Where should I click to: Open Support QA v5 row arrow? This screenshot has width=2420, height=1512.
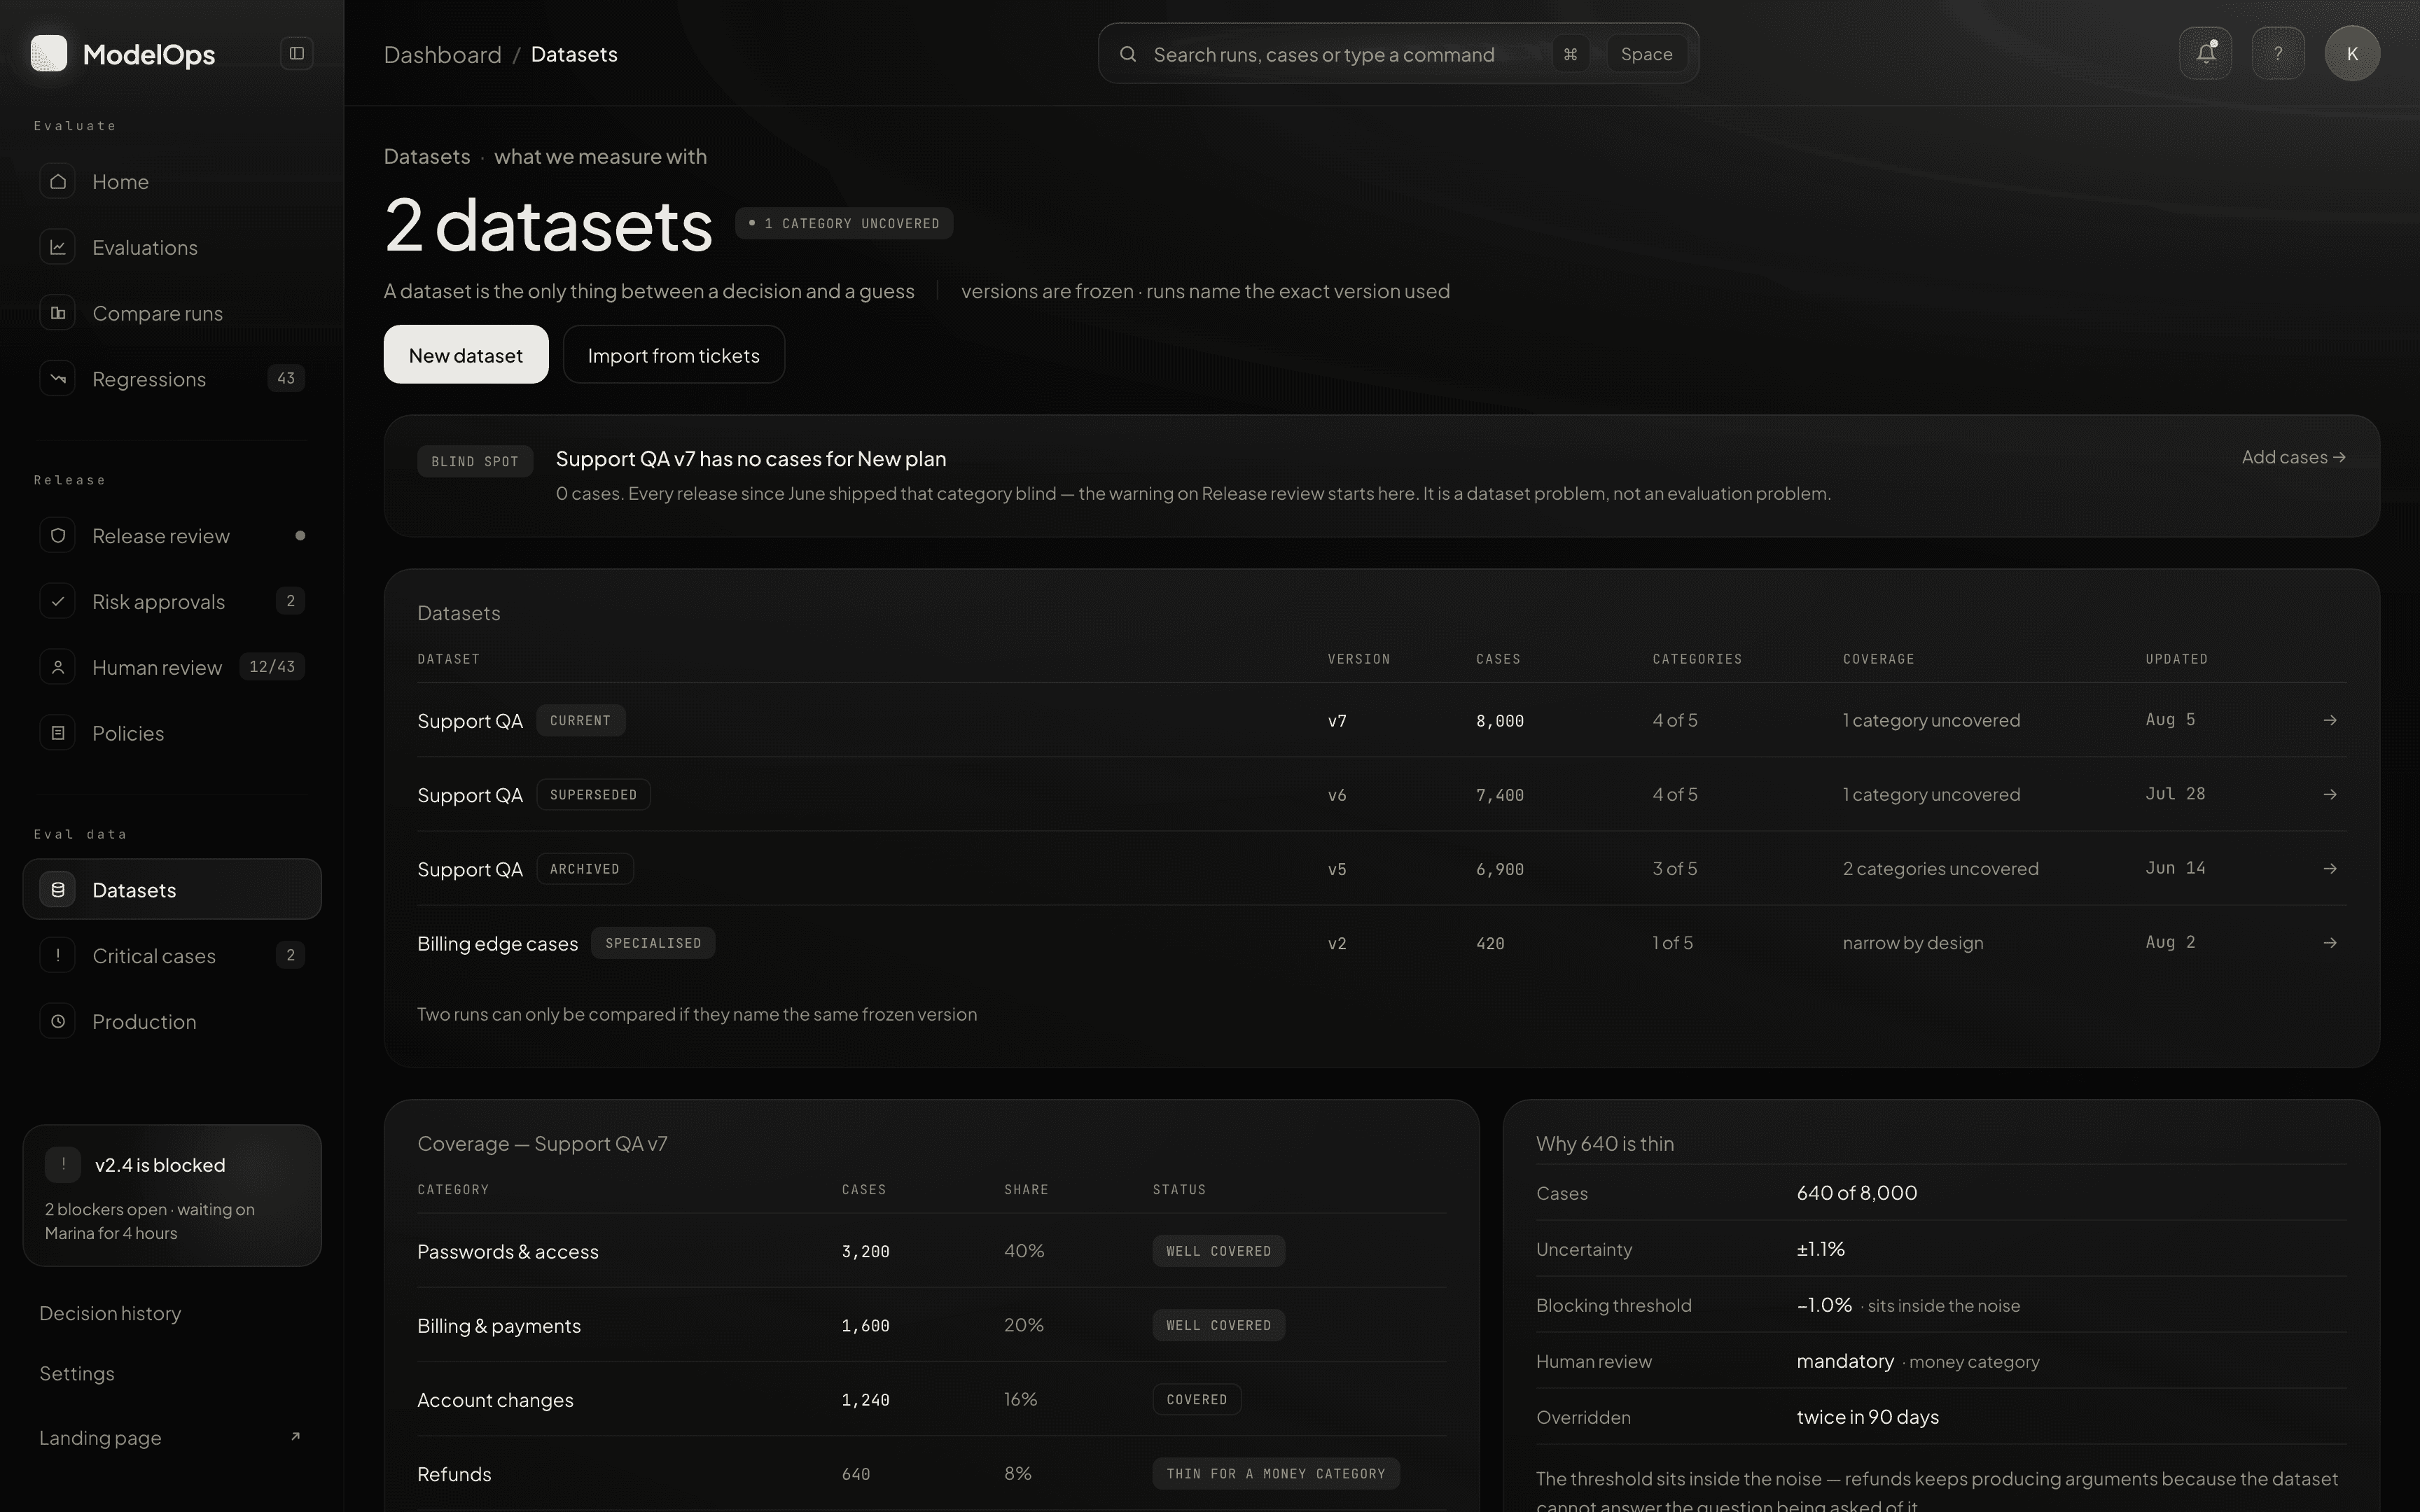click(2330, 868)
